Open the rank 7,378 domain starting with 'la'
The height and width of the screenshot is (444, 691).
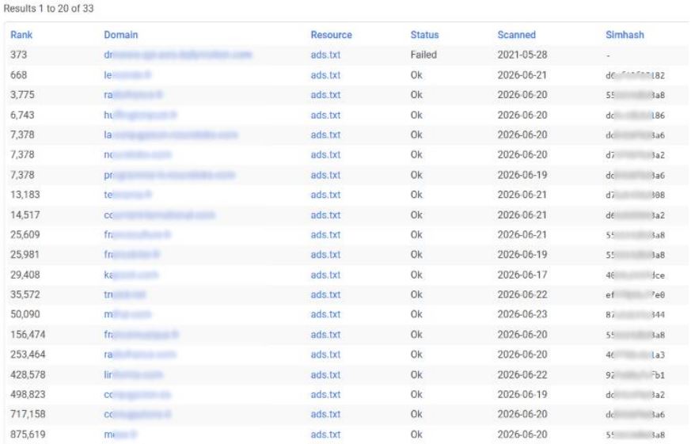170,135
